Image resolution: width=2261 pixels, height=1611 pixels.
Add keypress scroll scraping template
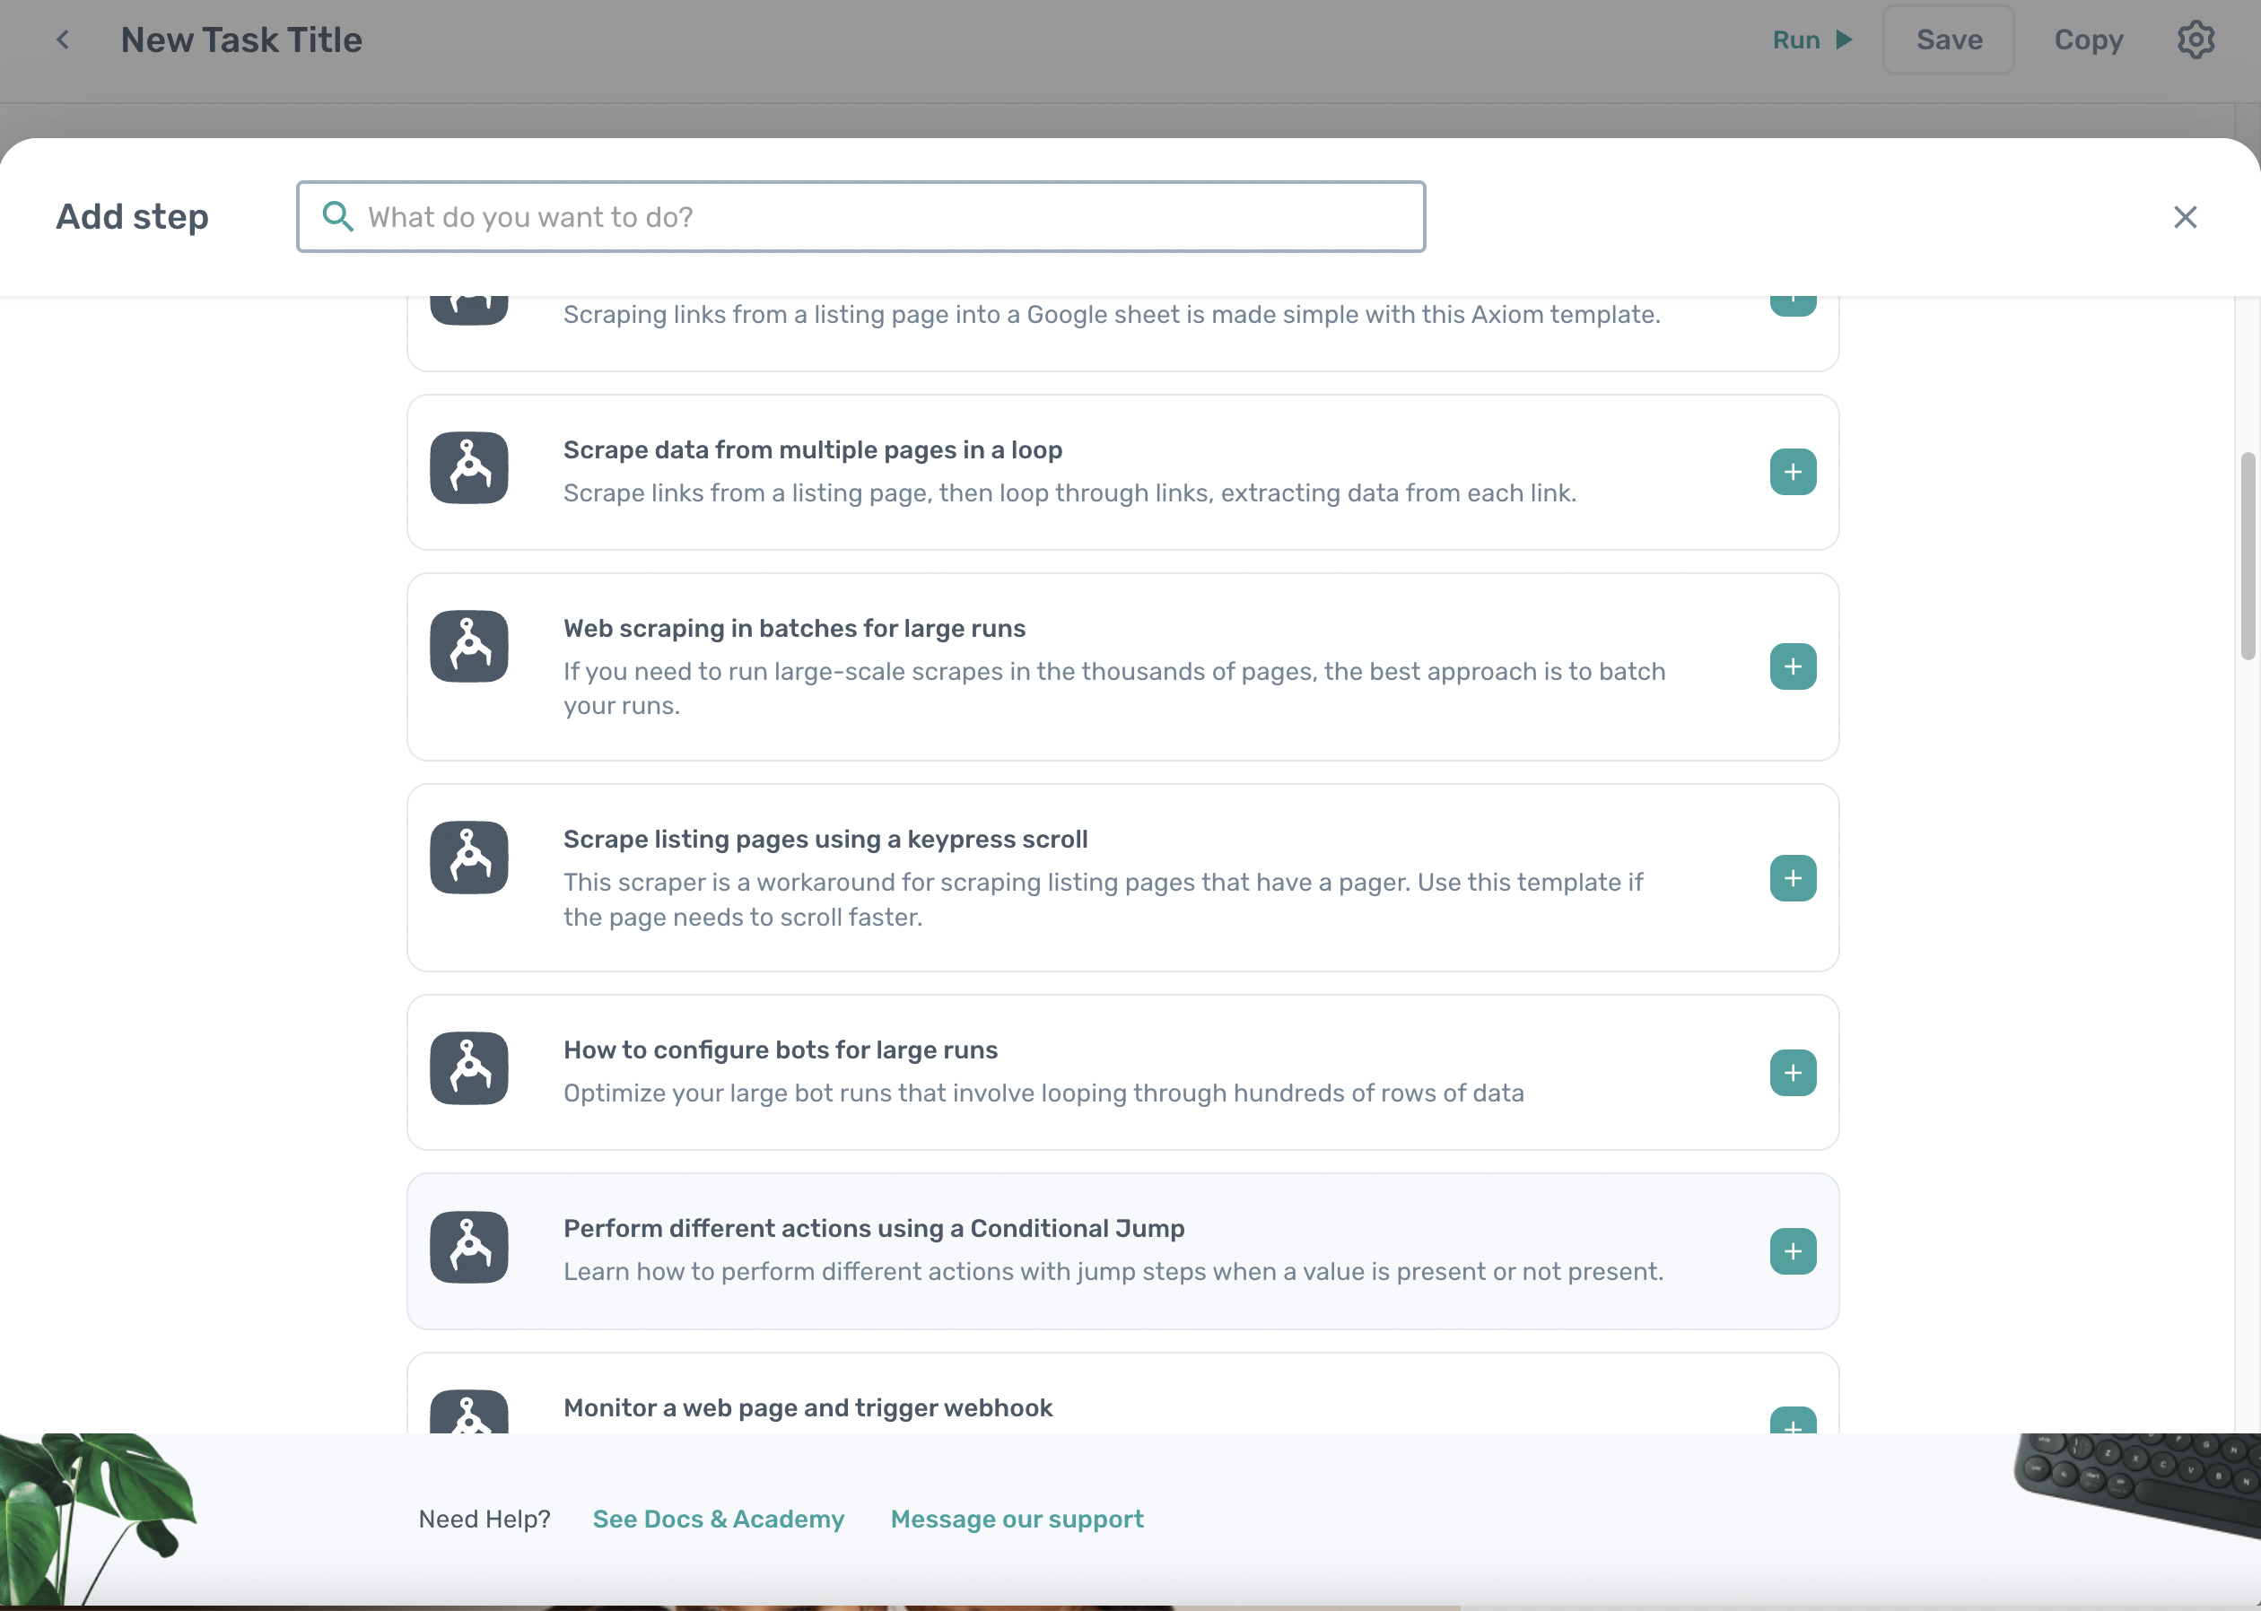[1792, 878]
